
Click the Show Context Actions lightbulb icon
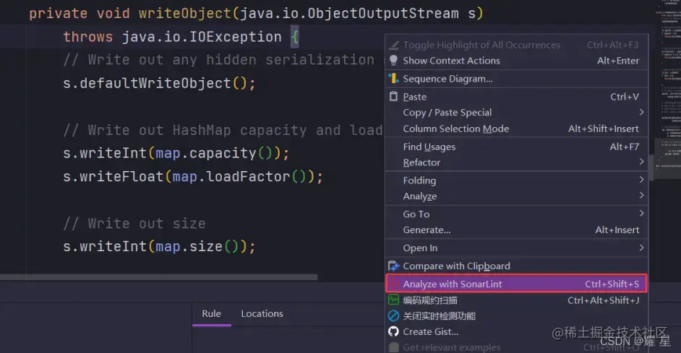(x=393, y=61)
